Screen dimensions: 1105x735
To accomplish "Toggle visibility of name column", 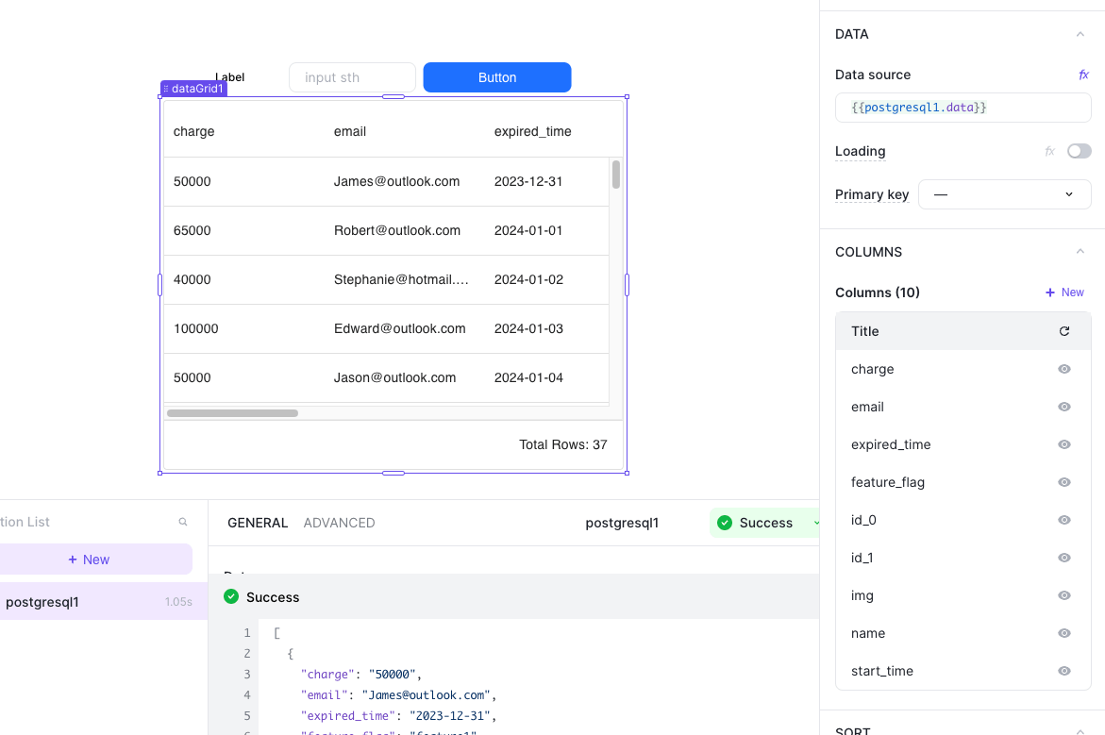I will point(1064,633).
